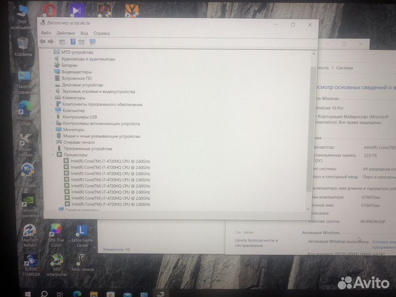
Task: Select the first Intel Core i7-4720HQ entry
Action: point(111,161)
